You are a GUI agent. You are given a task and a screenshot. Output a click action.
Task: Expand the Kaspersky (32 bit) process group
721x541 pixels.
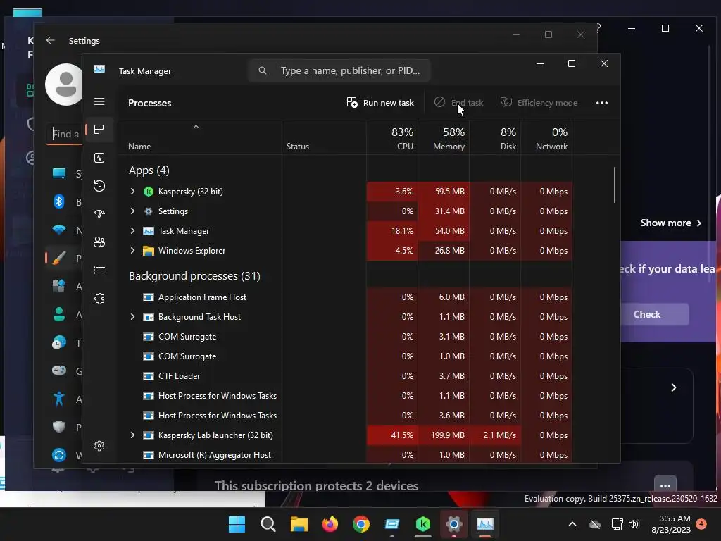point(132,192)
